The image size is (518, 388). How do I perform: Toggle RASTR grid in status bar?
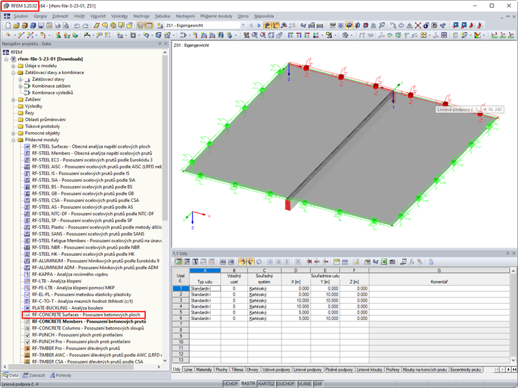(x=248, y=384)
